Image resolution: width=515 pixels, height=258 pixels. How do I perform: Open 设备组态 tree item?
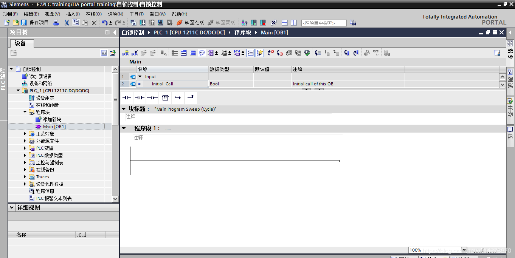(x=42, y=98)
